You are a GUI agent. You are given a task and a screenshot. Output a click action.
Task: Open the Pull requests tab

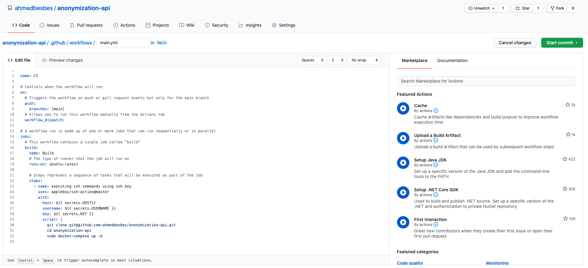click(x=86, y=25)
